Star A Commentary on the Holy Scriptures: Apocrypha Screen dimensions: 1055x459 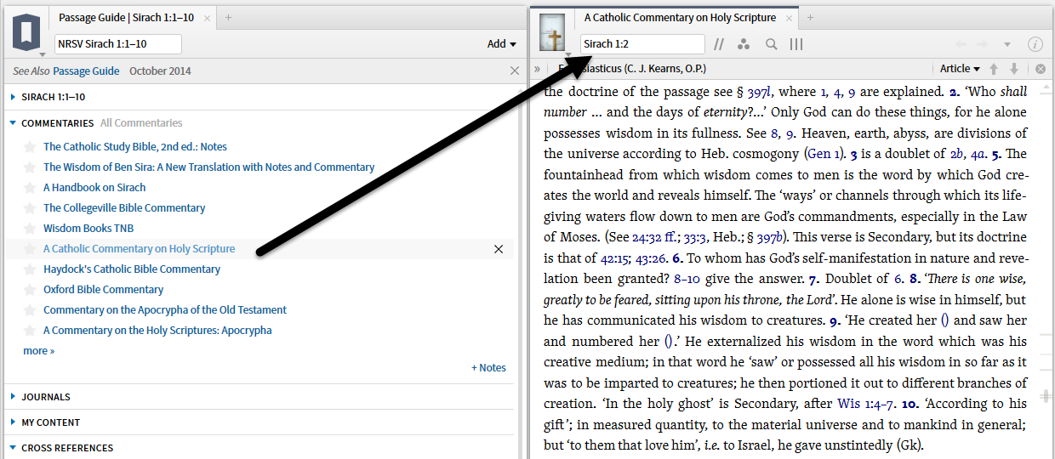pos(31,331)
